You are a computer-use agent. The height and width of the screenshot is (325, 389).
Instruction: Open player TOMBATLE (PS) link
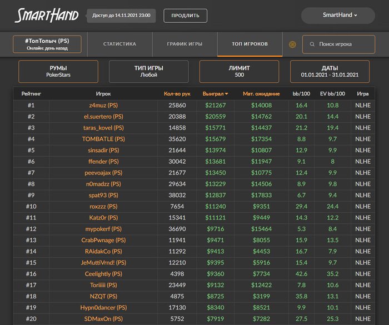point(103,139)
